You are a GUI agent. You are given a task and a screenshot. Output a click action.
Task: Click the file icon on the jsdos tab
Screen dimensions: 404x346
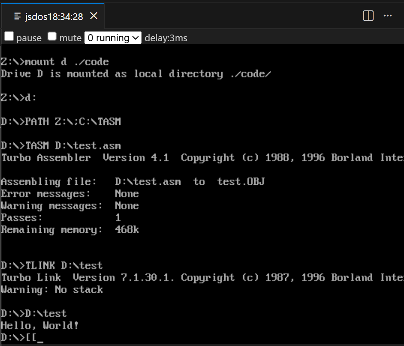pyautogui.click(x=18, y=17)
